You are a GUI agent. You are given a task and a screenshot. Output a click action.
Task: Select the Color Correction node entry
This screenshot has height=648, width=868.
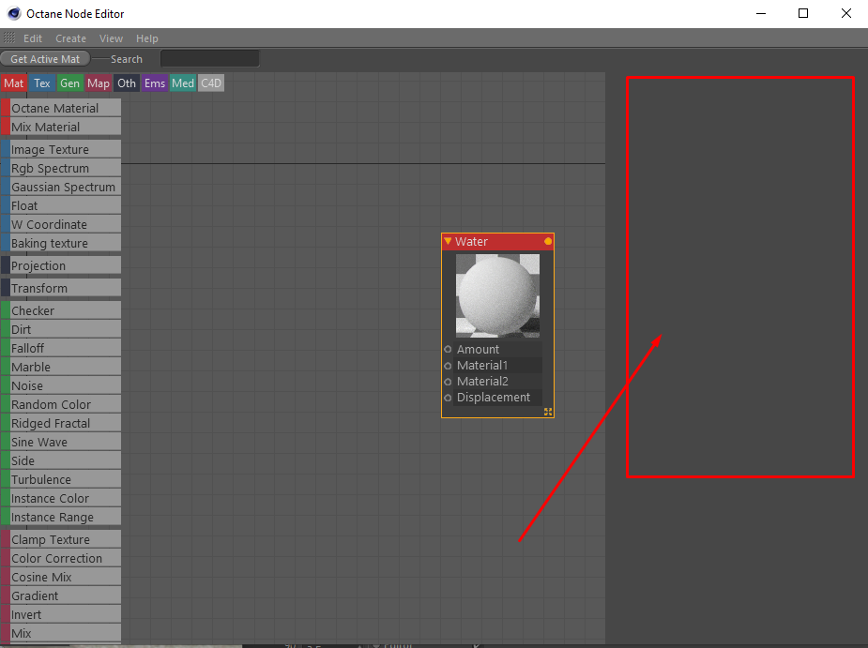coord(61,558)
